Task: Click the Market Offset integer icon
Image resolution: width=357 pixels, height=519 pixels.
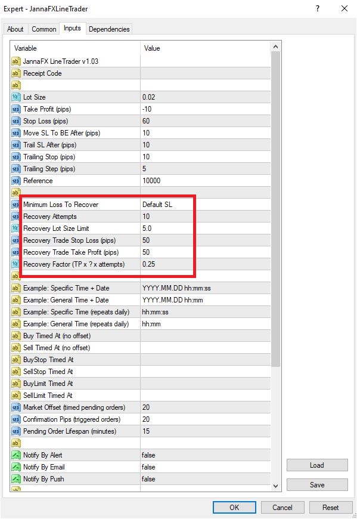Action: point(16,407)
